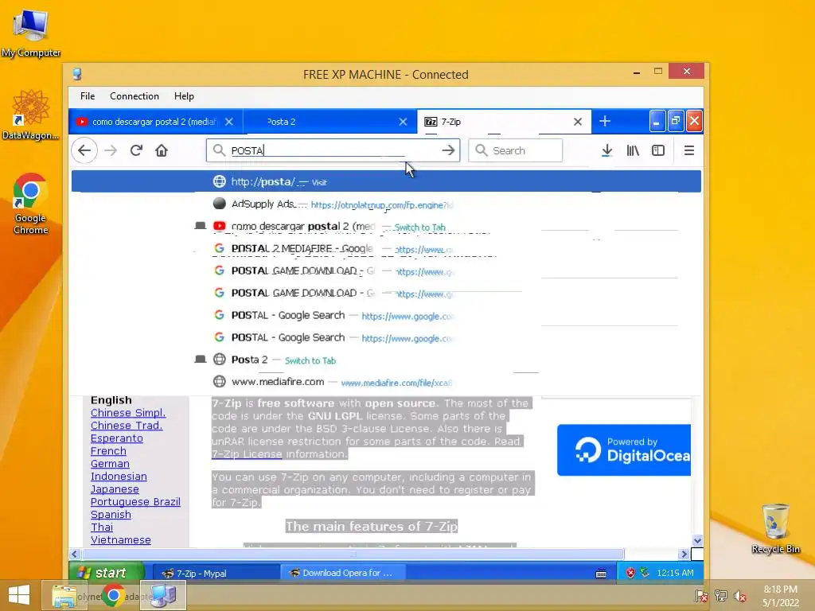The height and width of the screenshot is (611, 815).
Task: Open the Help menu
Action: coord(184,96)
